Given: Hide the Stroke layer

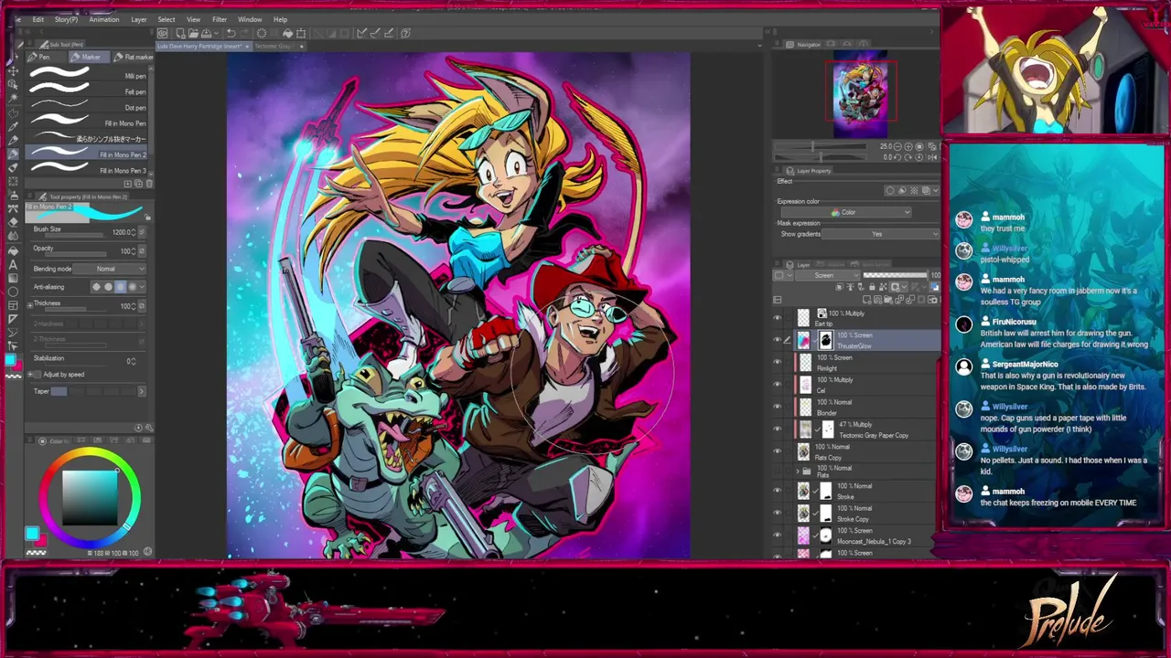Looking at the screenshot, I should point(778,491).
